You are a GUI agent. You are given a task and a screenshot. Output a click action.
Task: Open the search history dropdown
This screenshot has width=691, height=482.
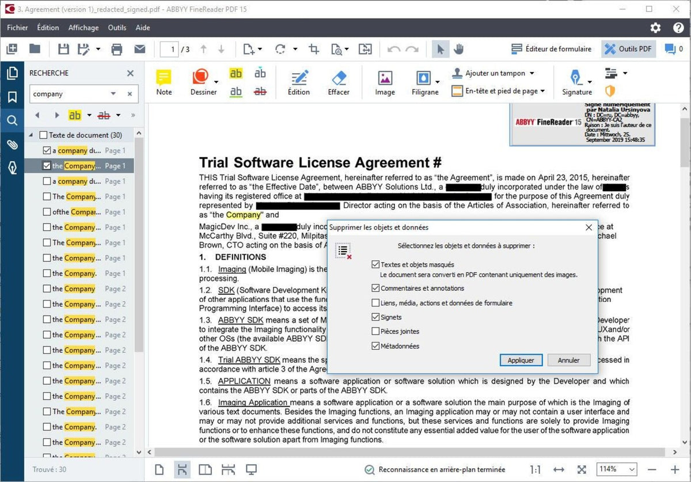113,94
